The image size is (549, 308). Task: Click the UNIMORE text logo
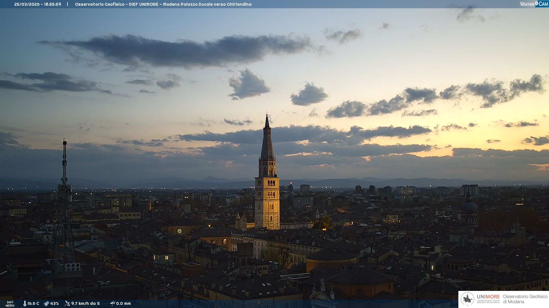point(488,297)
